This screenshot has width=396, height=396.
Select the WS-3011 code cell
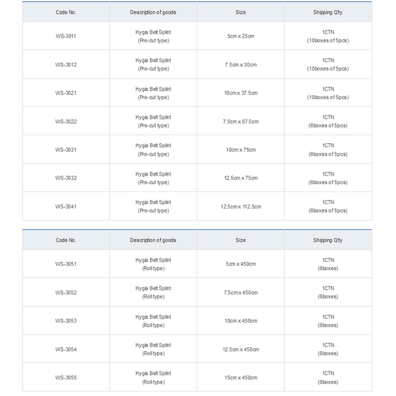[65, 36]
